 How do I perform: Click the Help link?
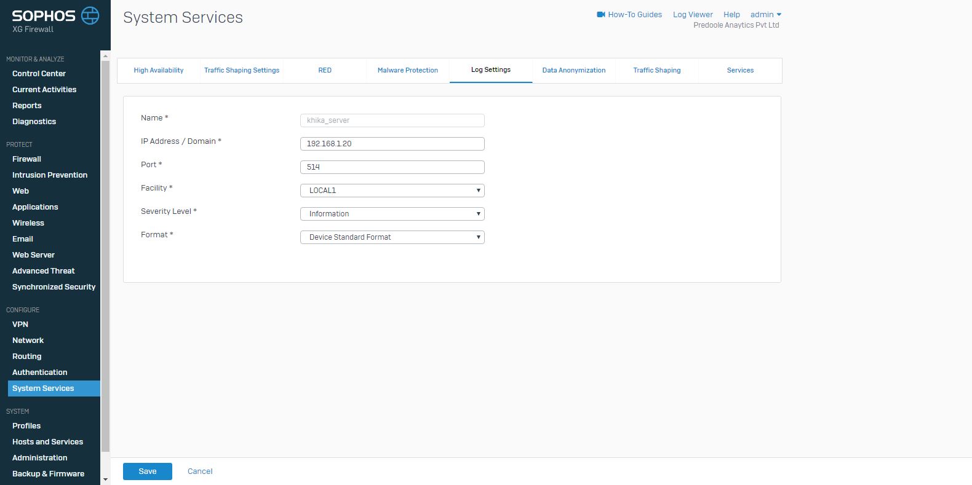731,14
